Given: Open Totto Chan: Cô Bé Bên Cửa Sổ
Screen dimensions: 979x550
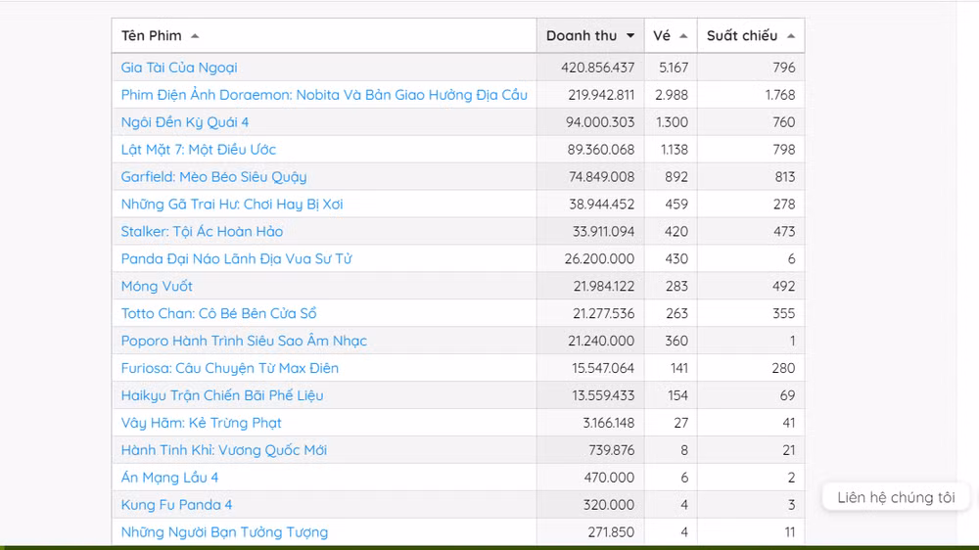Looking at the screenshot, I should click(218, 314).
